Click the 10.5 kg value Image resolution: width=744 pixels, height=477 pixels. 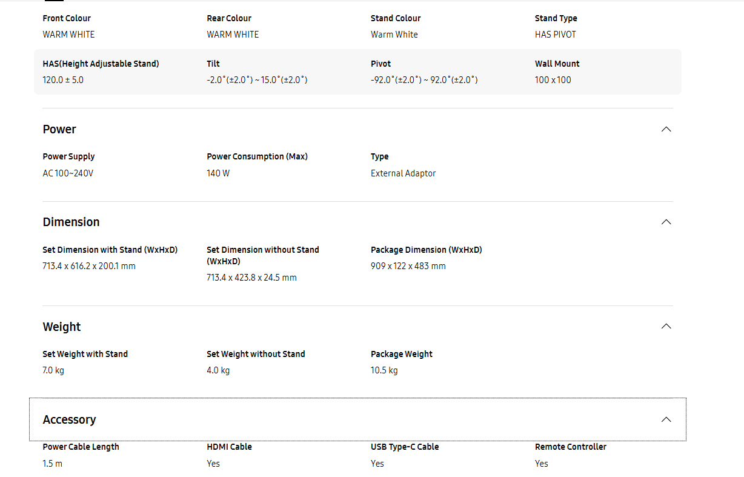(x=384, y=370)
